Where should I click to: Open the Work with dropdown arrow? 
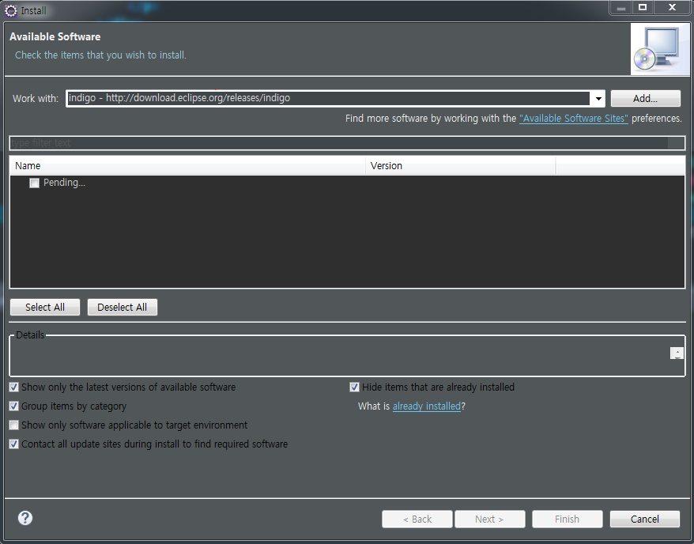pos(598,98)
